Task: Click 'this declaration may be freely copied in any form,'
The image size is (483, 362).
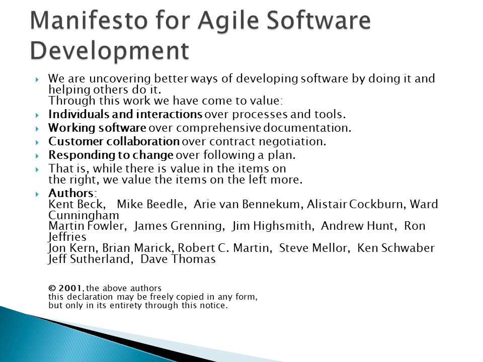Action: (x=153, y=297)
